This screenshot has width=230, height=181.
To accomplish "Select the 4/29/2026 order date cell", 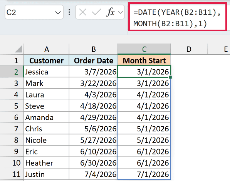I will (94, 117).
